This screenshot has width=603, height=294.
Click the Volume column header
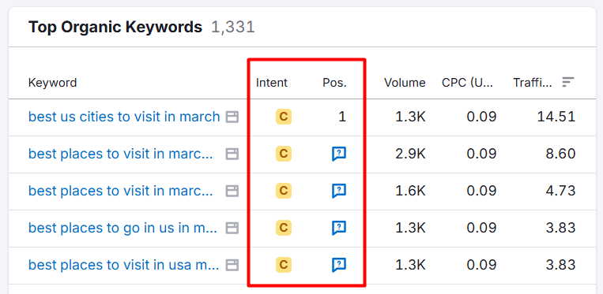coord(405,83)
